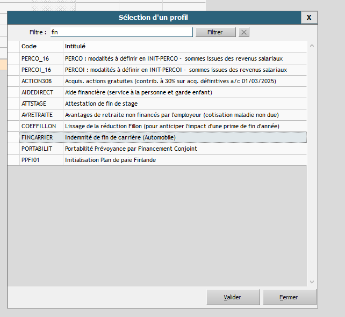Clear the filter with the X icon
The height and width of the screenshot is (317, 345).
tap(244, 32)
